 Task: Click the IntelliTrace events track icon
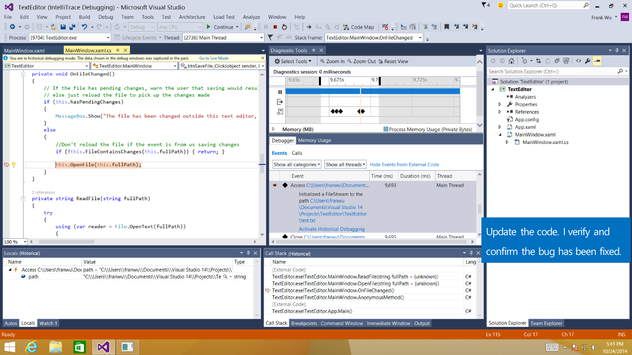[280, 112]
